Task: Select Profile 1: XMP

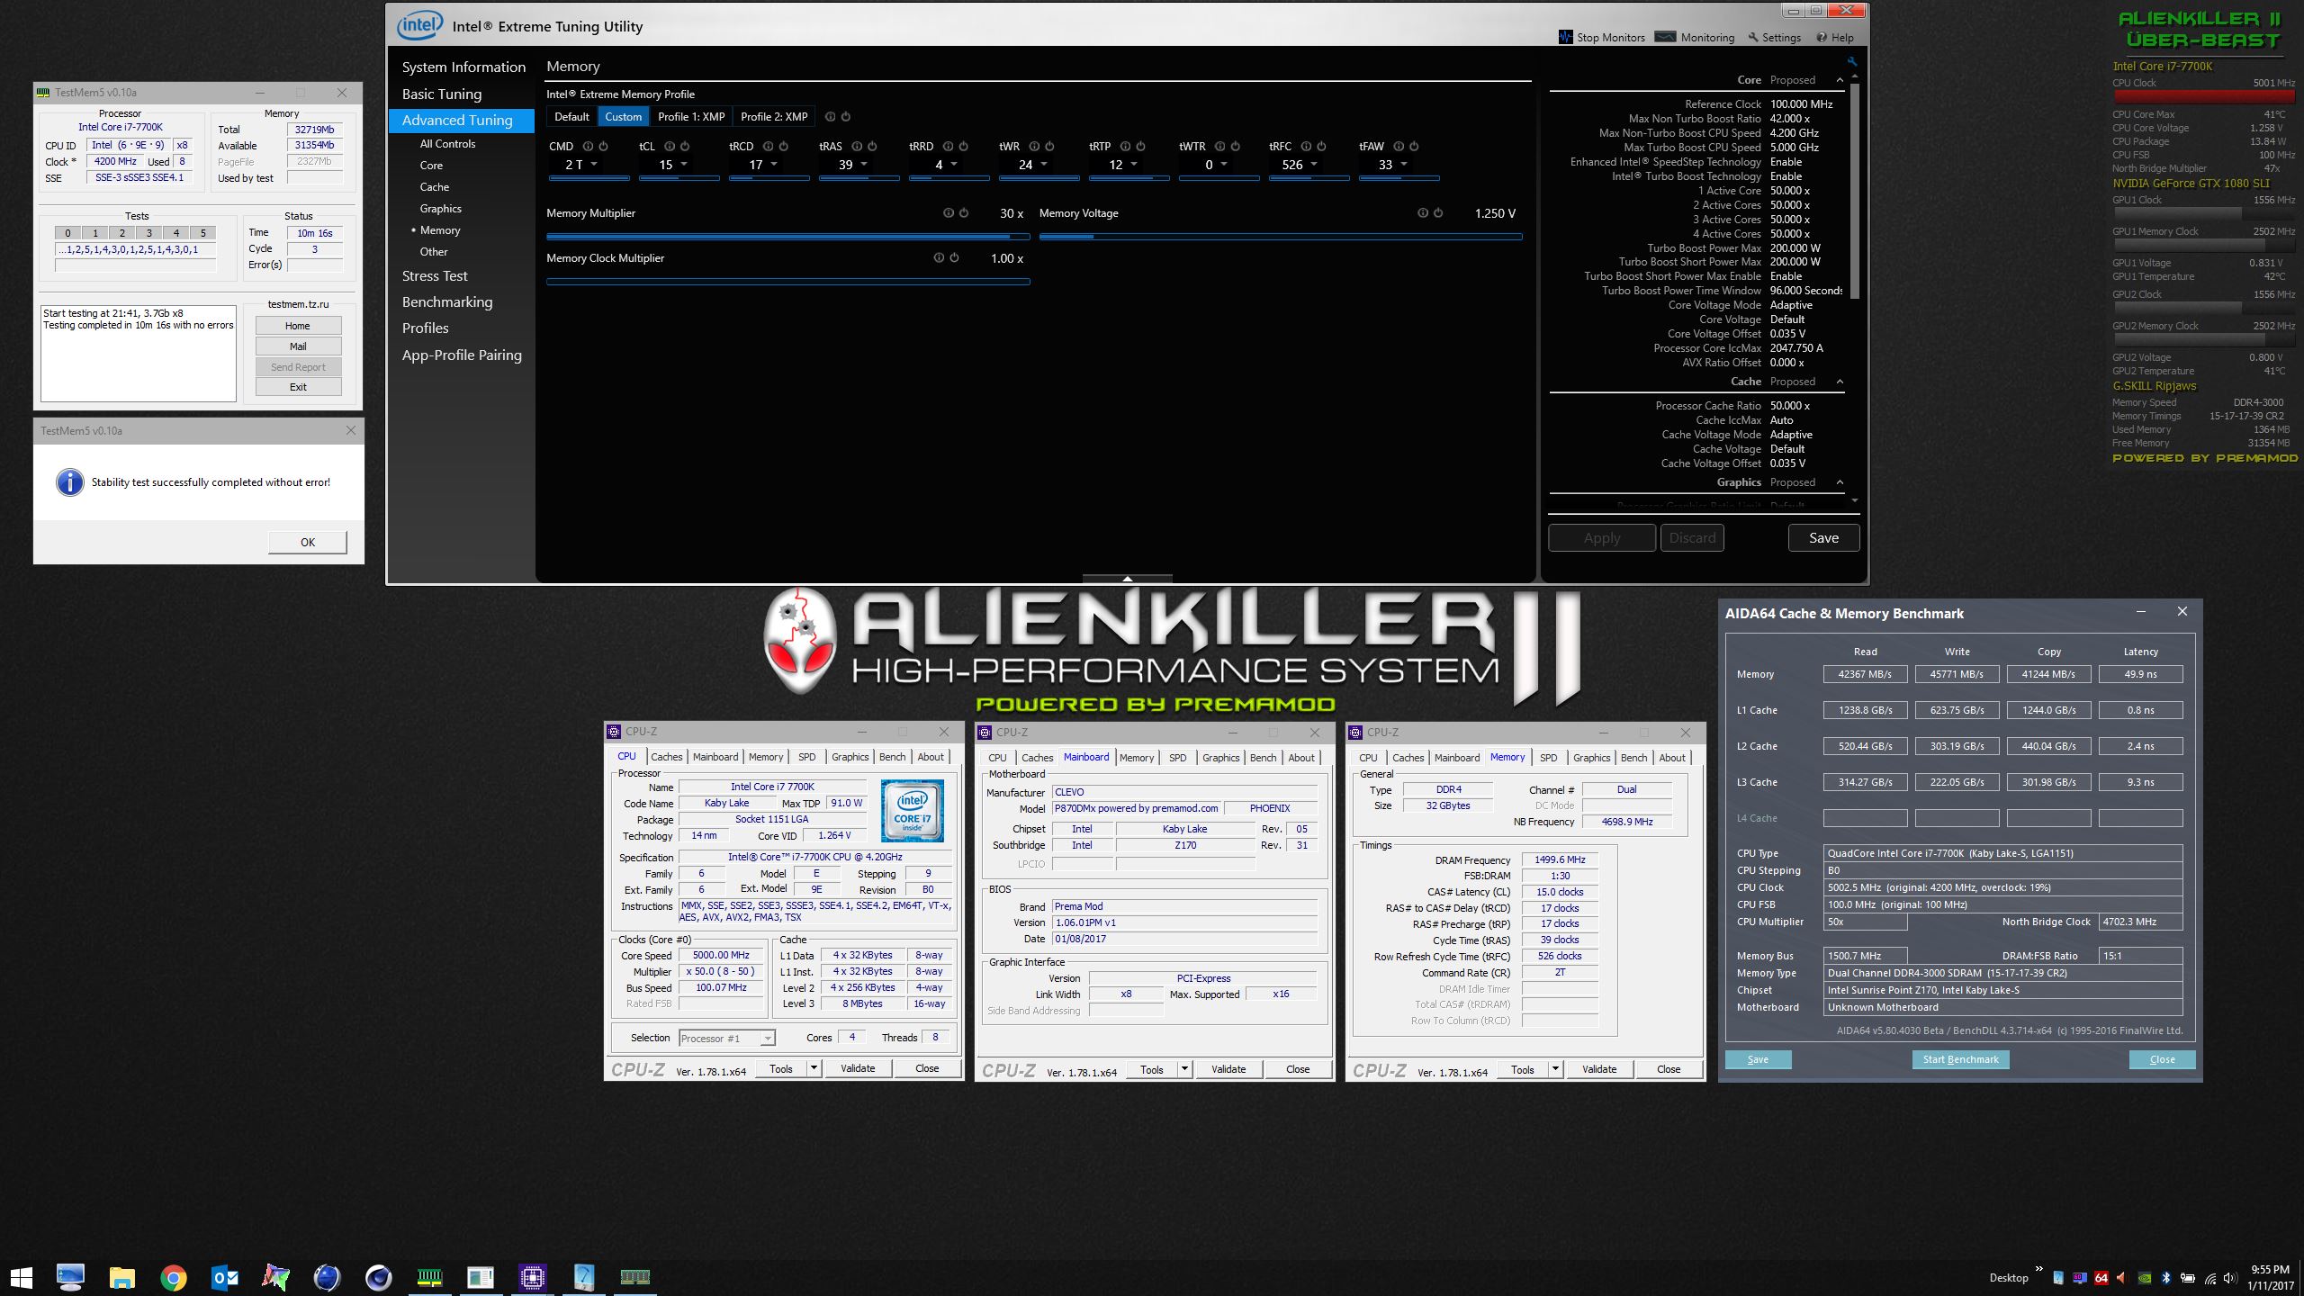Action: (x=691, y=117)
